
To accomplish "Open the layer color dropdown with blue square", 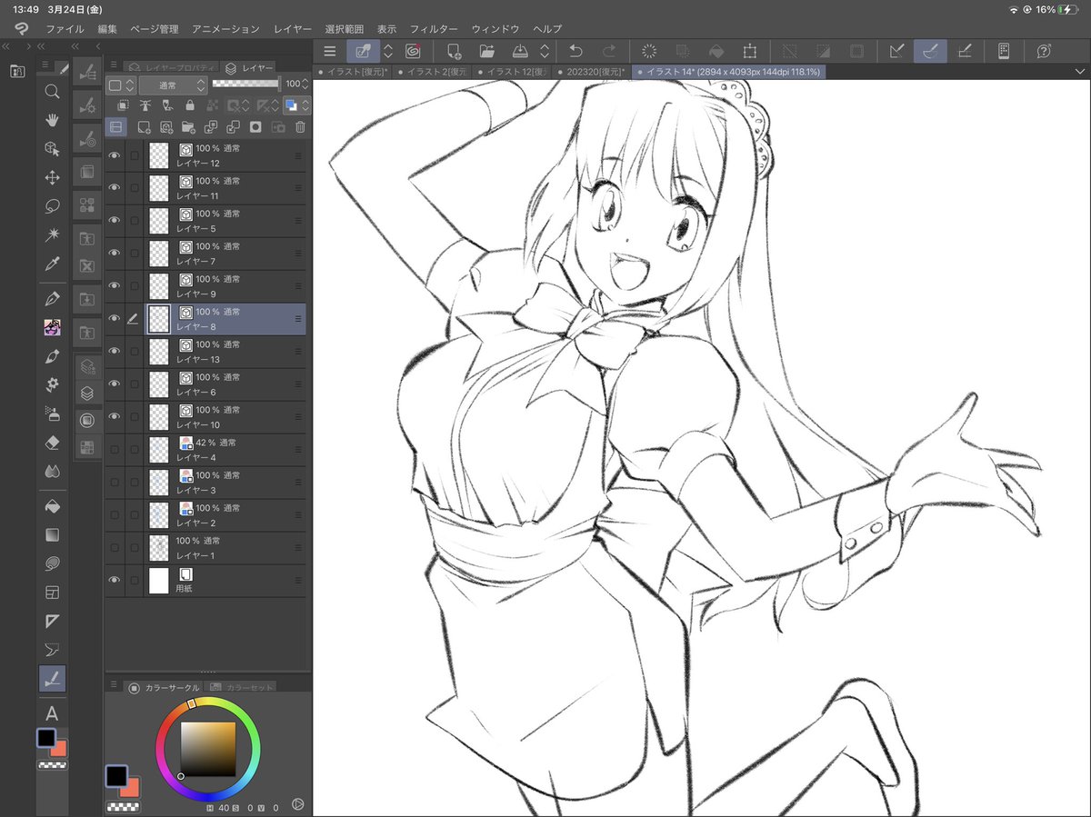I will (x=296, y=105).
